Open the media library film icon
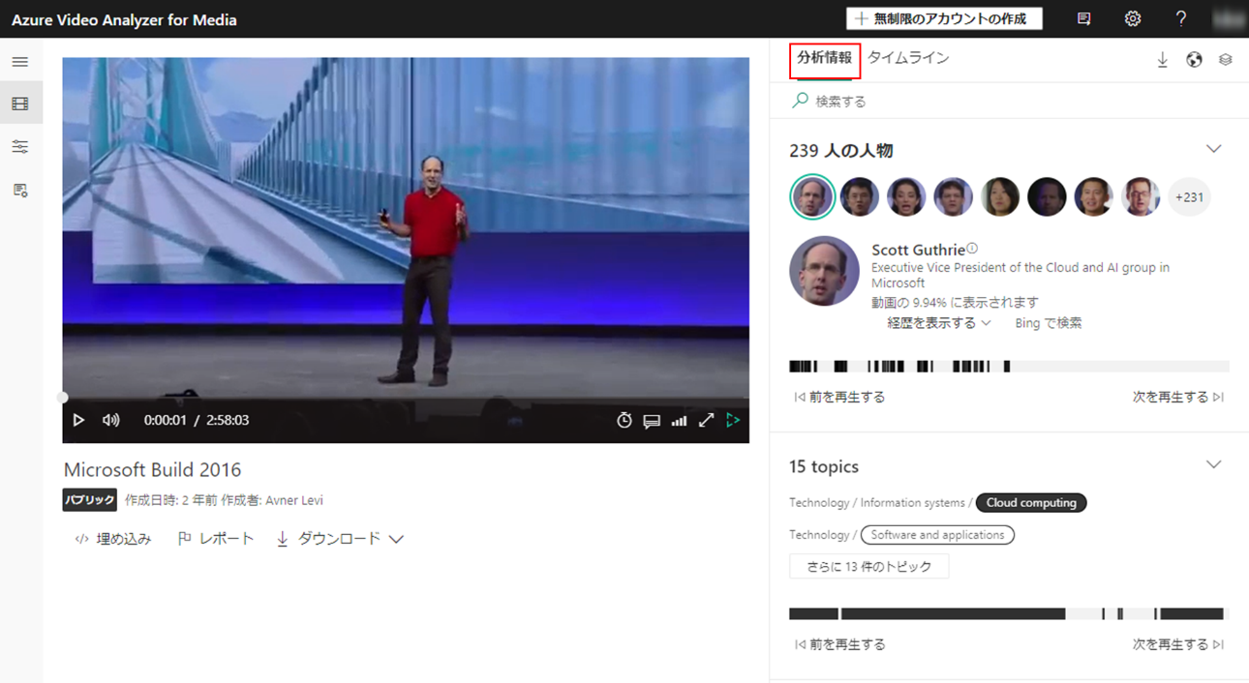 20,104
